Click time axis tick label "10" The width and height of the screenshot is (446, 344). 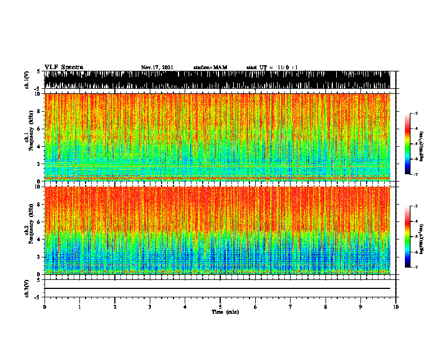click(x=396, y=307)
